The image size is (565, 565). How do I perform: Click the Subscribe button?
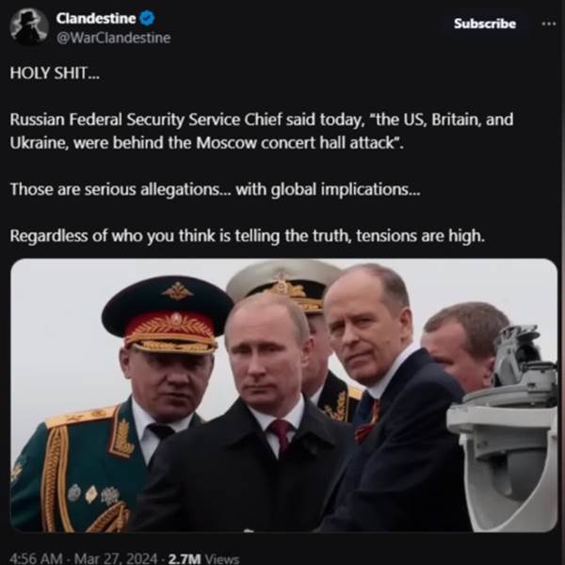(485, 24)
